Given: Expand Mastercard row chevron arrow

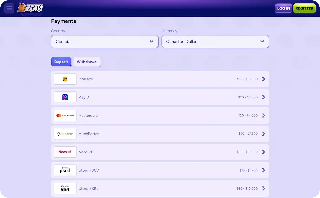Looking at the screenshot, I should pyautogui.click(x=264, y=116).
